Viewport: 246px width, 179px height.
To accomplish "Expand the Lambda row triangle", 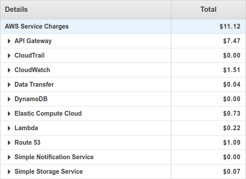I will [x=9, y=128].
